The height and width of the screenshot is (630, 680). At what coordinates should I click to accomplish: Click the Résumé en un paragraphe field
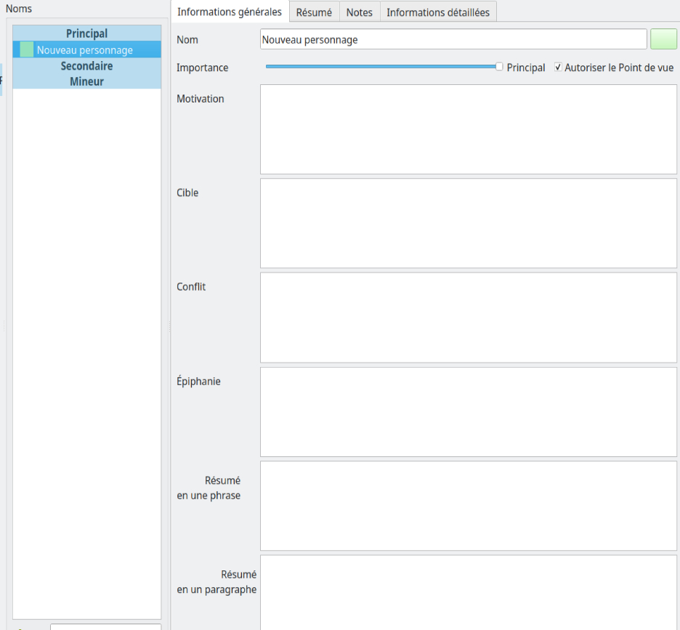(x=468, y=590)
